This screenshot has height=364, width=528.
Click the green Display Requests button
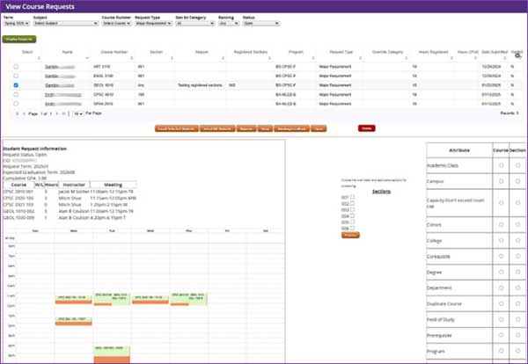pos(19,39)
